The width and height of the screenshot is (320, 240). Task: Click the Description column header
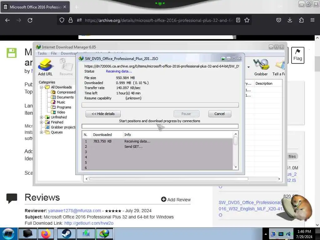[268, 83]
